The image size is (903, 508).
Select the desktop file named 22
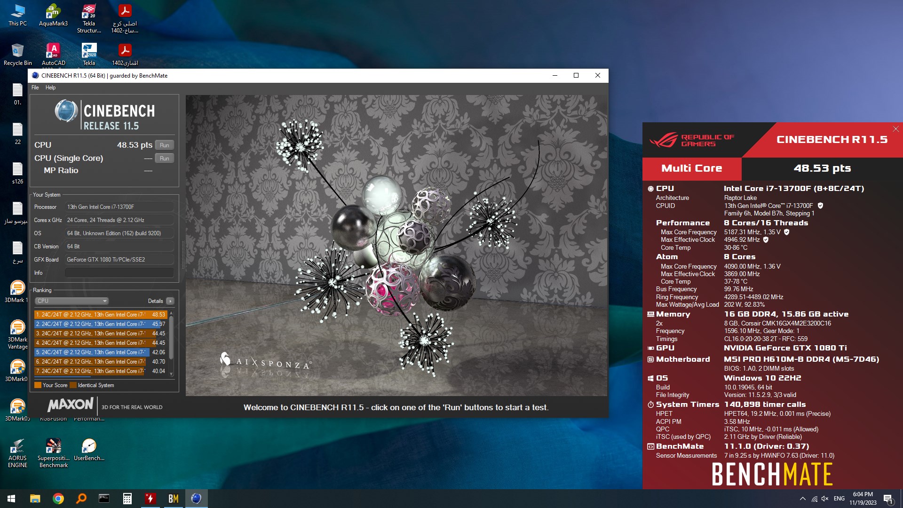17,134
